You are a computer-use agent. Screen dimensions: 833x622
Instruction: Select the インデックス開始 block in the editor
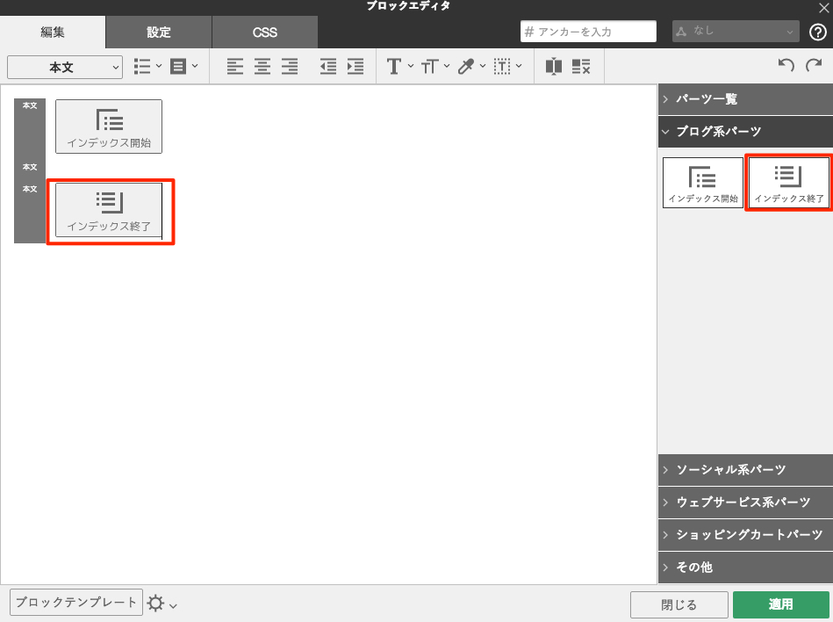pos(109,127)
